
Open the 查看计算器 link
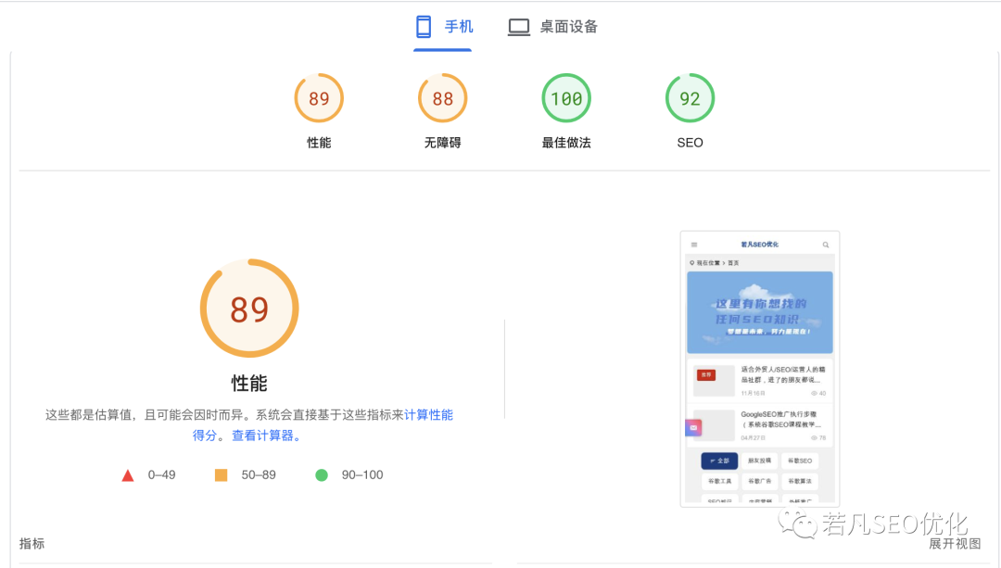click(x=266, y=435)
